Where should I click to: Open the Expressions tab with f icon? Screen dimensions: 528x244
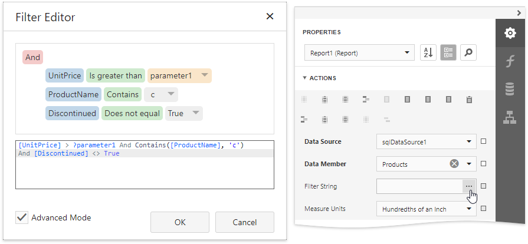tap(510, 61)
